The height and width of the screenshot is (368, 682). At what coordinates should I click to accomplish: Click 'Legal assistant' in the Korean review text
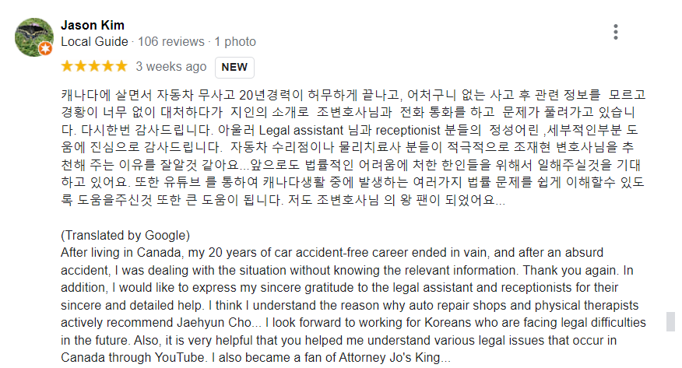301,131
